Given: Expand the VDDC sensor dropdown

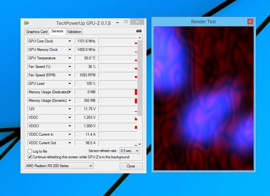Looking at the screenshot, I should pos(70,117).
